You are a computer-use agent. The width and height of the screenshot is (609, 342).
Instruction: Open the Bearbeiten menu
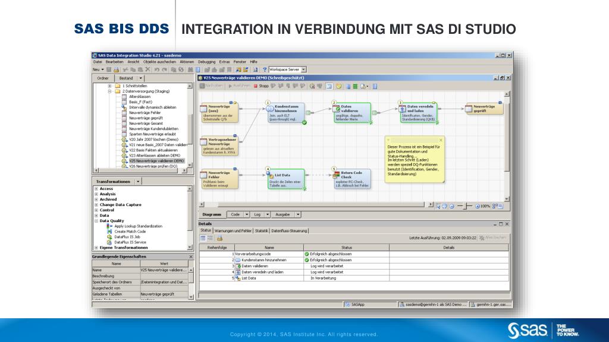[114, 62]
